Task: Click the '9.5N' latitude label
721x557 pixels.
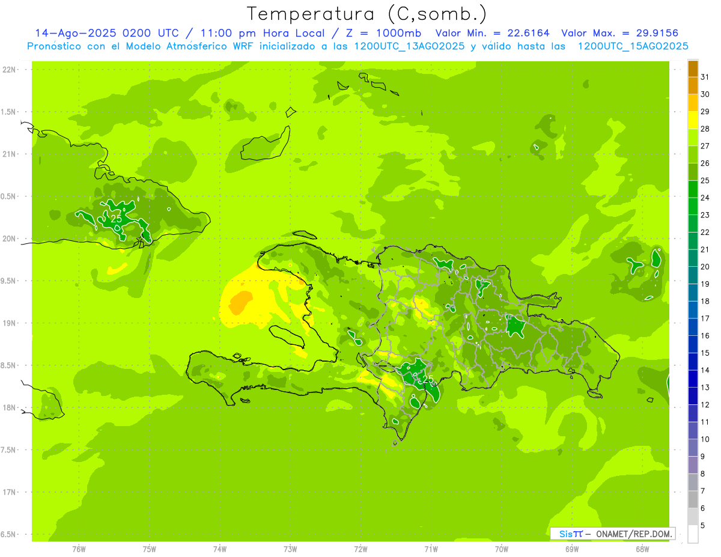Action: 9,281
